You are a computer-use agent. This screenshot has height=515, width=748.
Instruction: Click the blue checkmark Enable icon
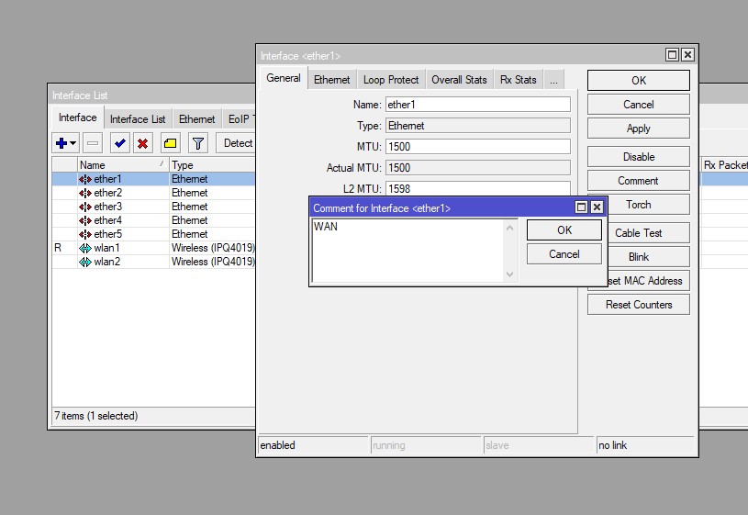click(119, 143)
